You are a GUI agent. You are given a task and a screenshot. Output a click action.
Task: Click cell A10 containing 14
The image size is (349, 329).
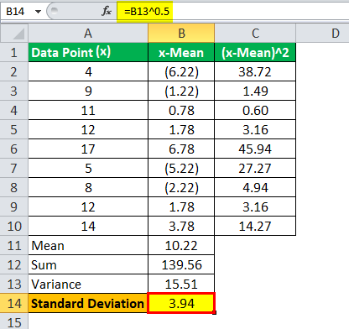click(88, 226)
